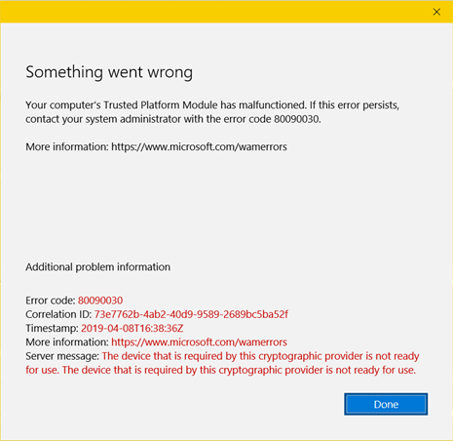Screen dimensions: 453x441
Task: Click the black 80090030 code in the description
Action: pos(297,119)
